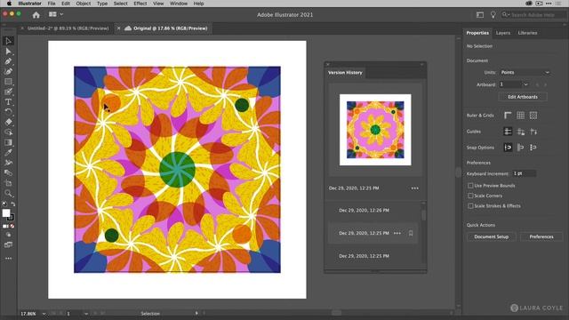Click the Document Setup button

pyautogui.click(x=491, y=236)
